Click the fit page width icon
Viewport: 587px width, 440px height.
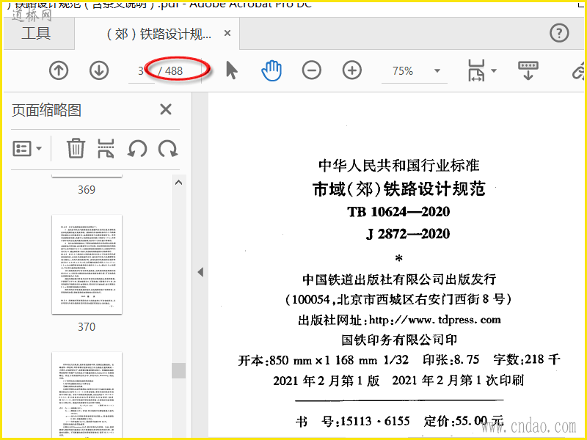476,70
